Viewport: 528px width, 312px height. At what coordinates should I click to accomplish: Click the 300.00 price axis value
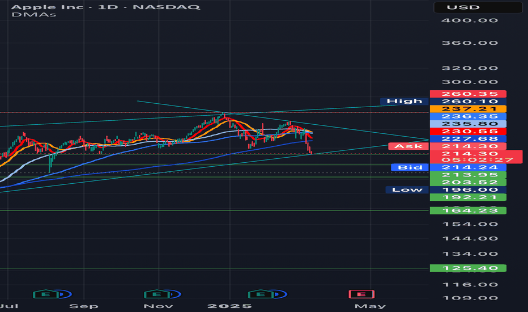tap(470, 82)
